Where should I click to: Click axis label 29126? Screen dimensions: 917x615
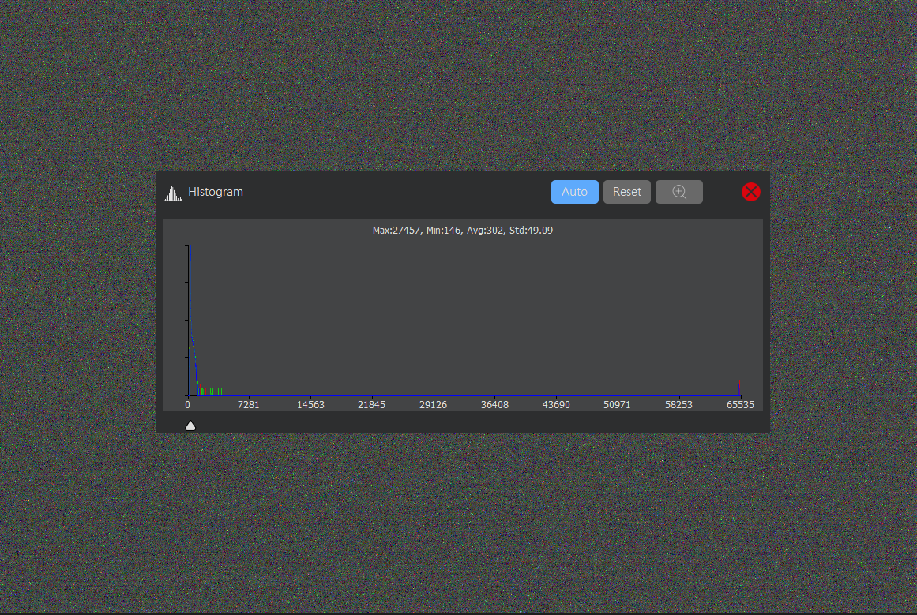433,404
